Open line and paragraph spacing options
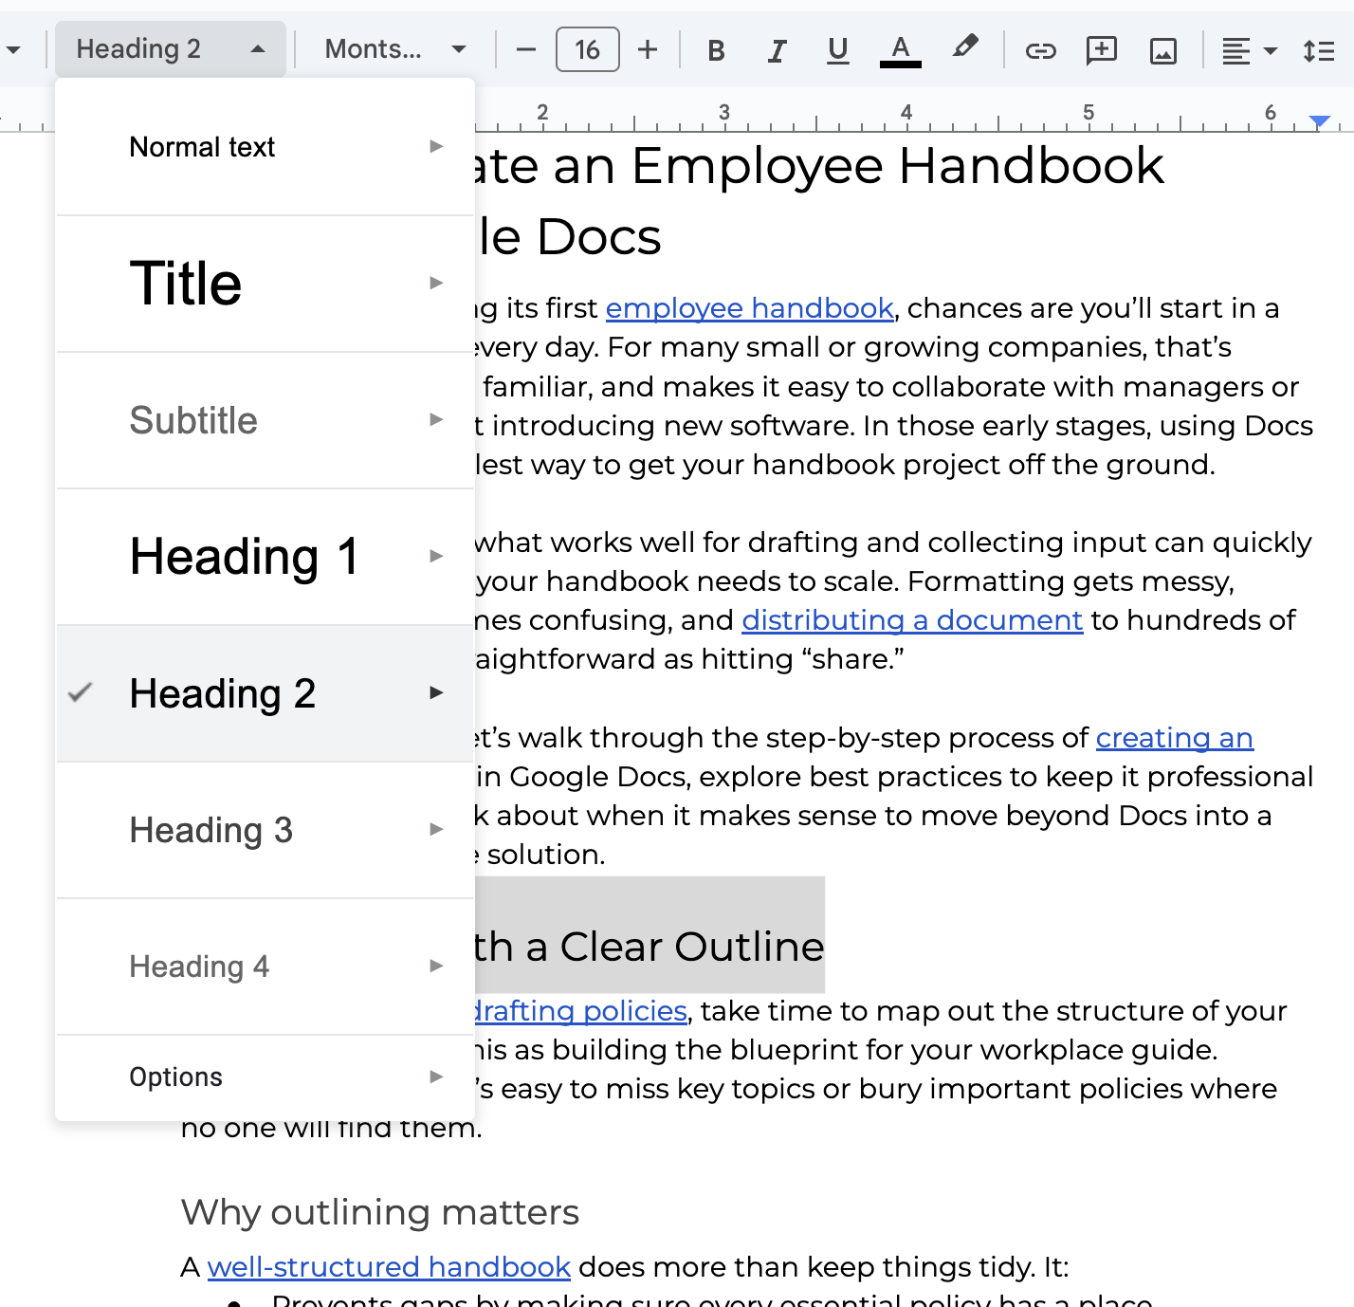This screenshot has height=1307, width=1354. point(1319,50)
